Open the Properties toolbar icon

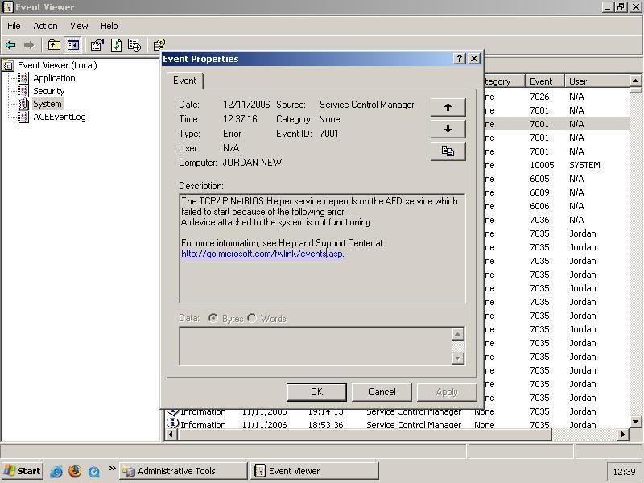click(97, 45)
